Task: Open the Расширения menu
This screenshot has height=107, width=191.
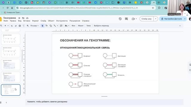Action: tap(75, 21)
